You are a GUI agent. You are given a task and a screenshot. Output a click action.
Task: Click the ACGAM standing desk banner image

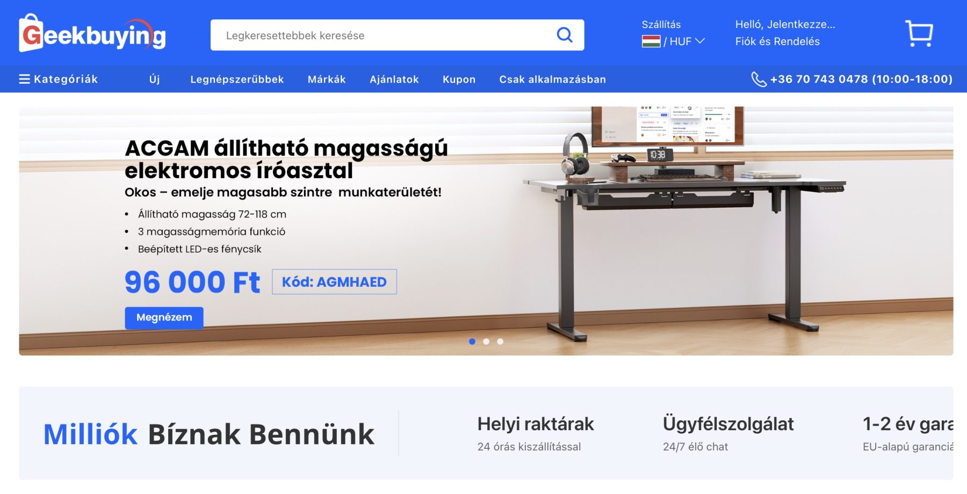(x=486, y=231)
